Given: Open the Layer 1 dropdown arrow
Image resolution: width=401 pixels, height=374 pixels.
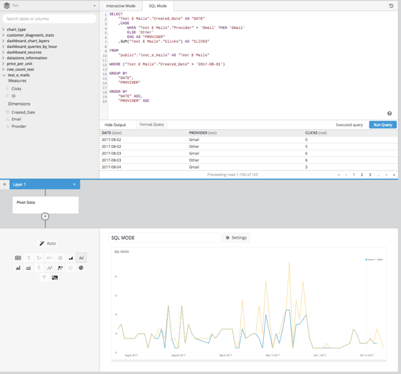Looking at the screenshot, I should click(74, 185).
